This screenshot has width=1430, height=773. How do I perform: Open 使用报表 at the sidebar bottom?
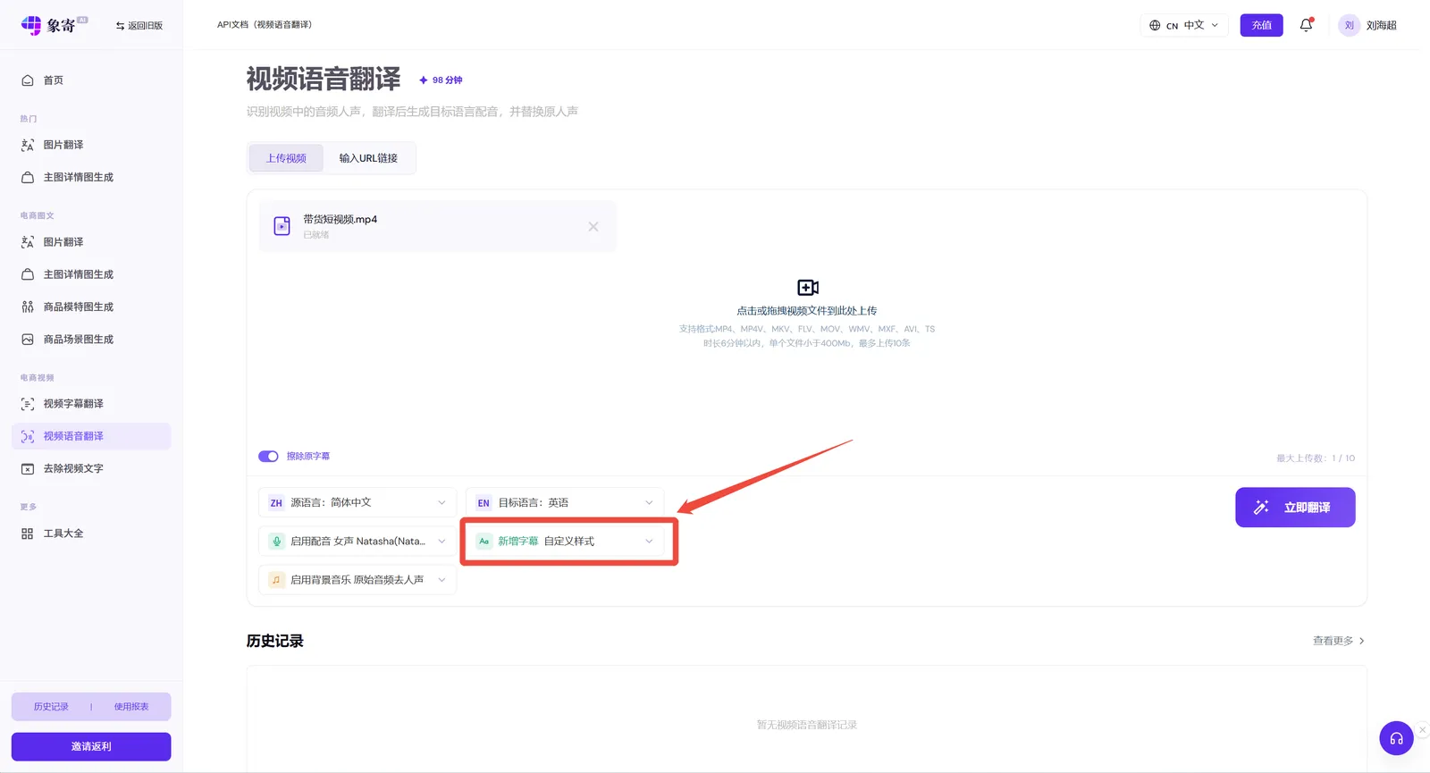pos(131,707)
